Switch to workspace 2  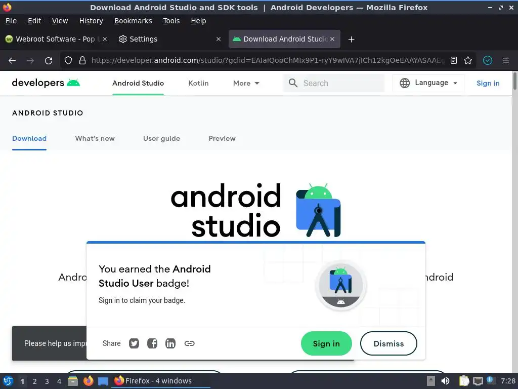click(35, 381)
